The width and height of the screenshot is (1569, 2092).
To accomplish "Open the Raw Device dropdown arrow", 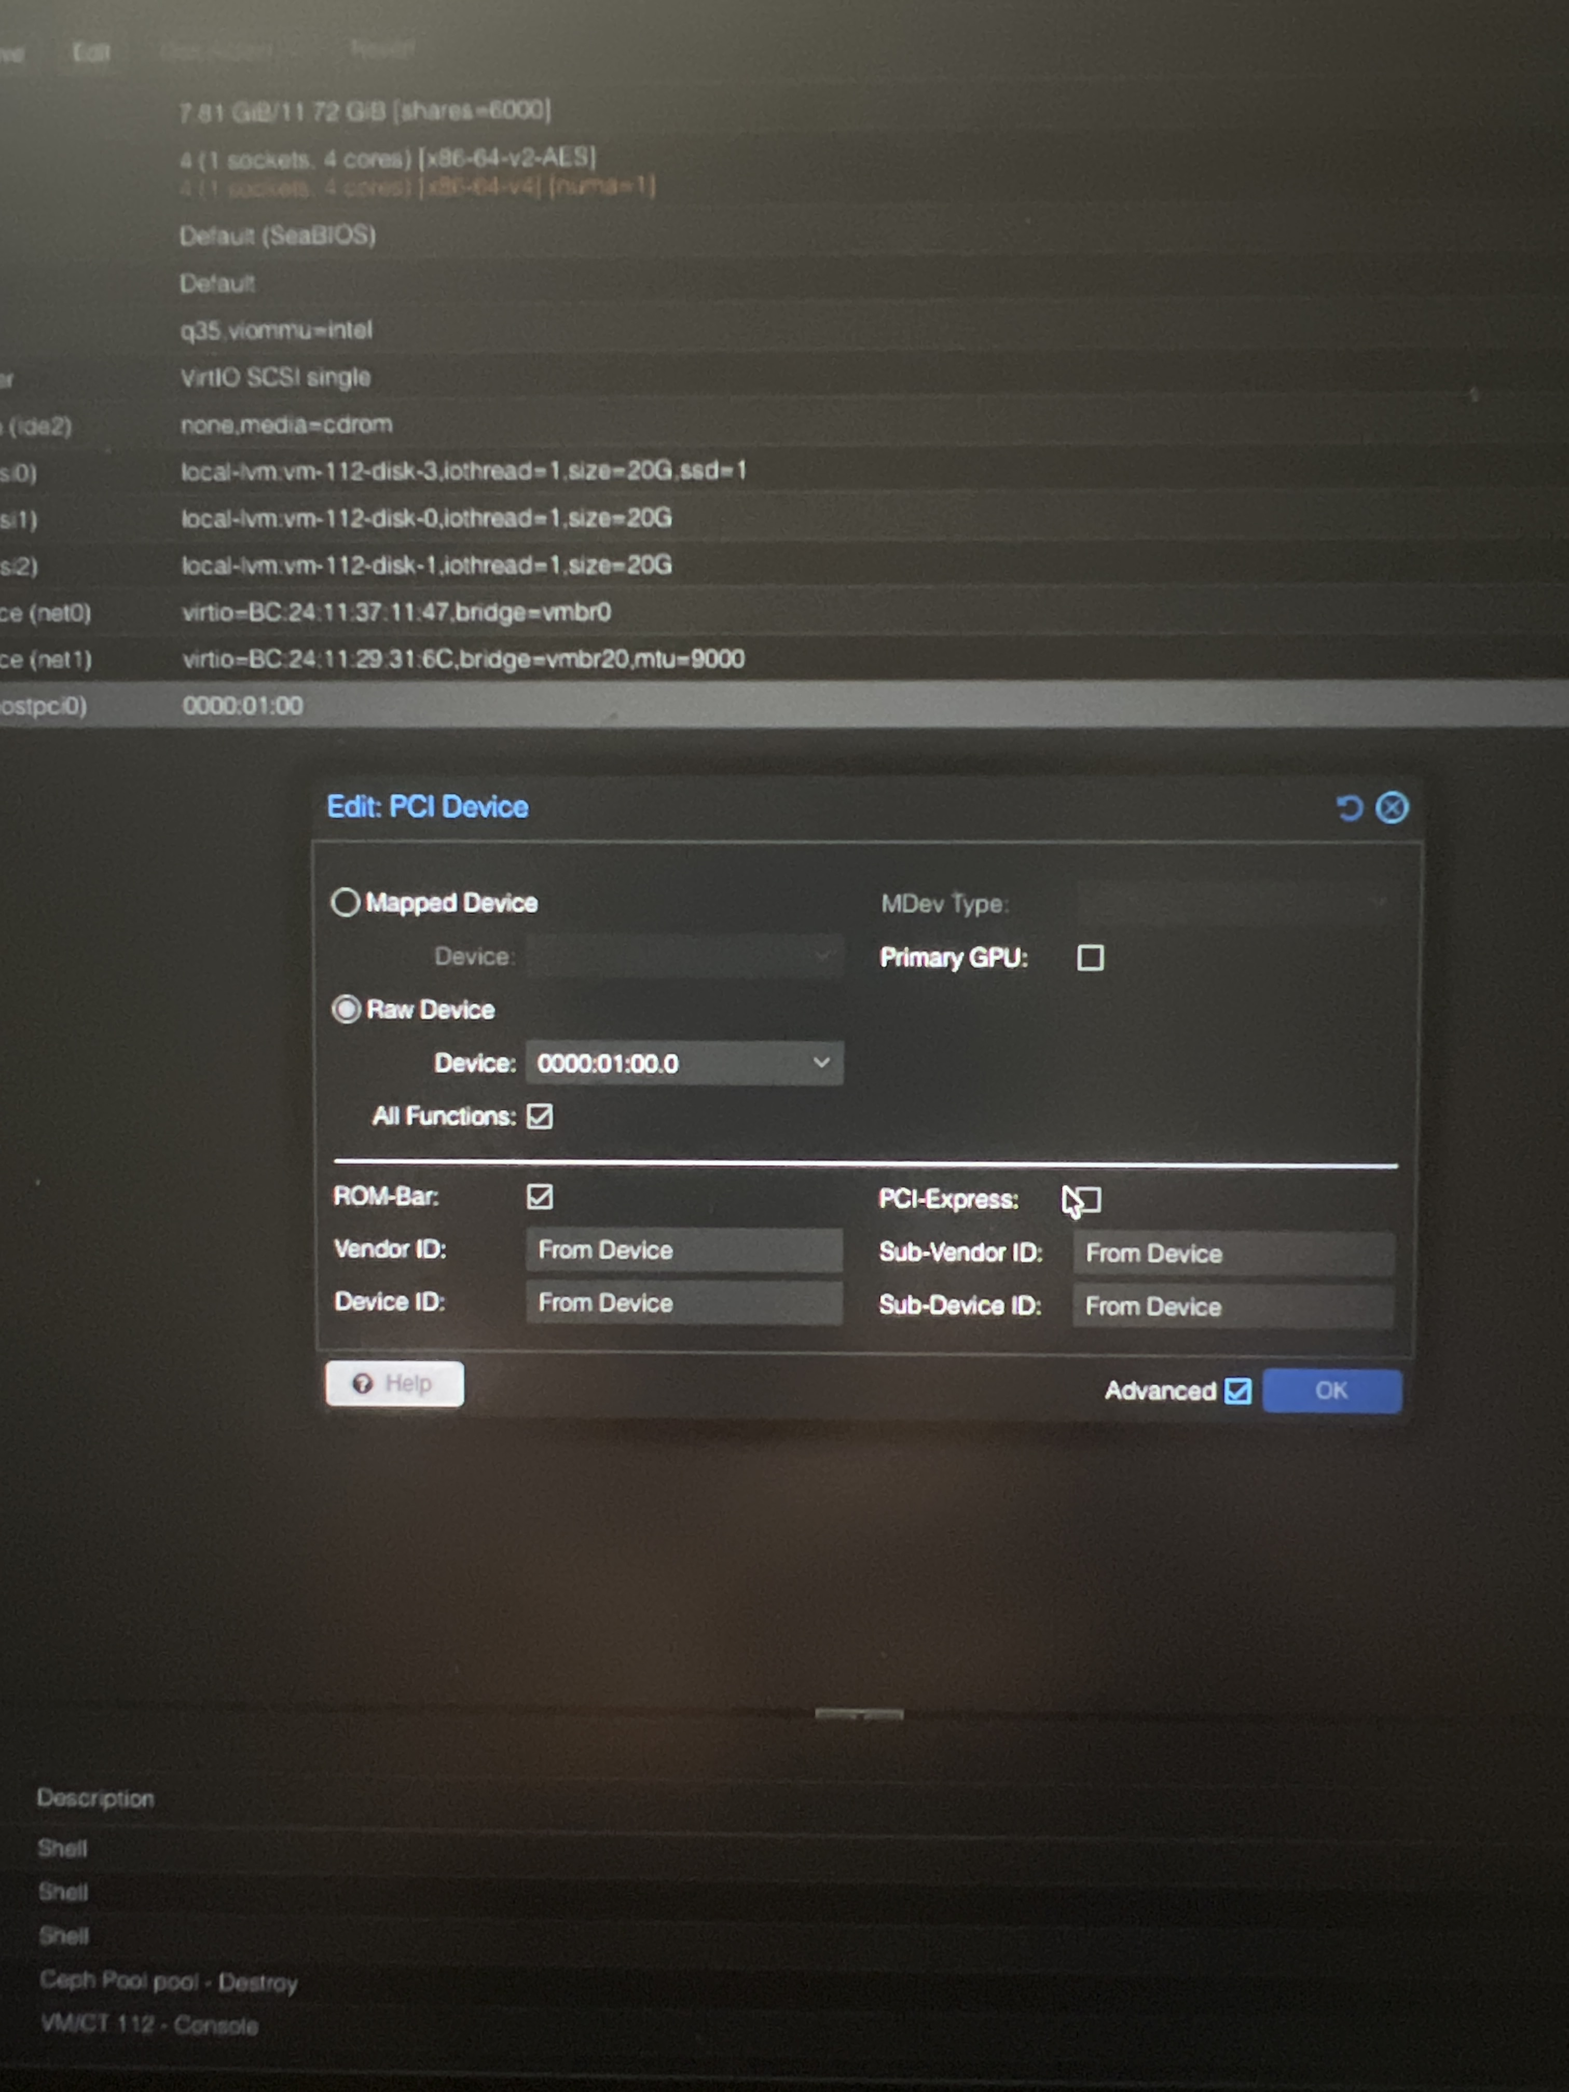I will click(821, 1063).
